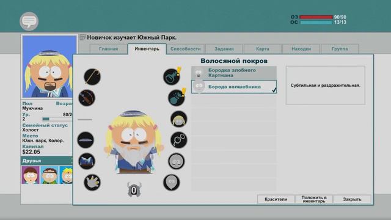This screenshot has height=220, width=391.
Task: Click the character preview with white beard
Action: coord(134,142)
